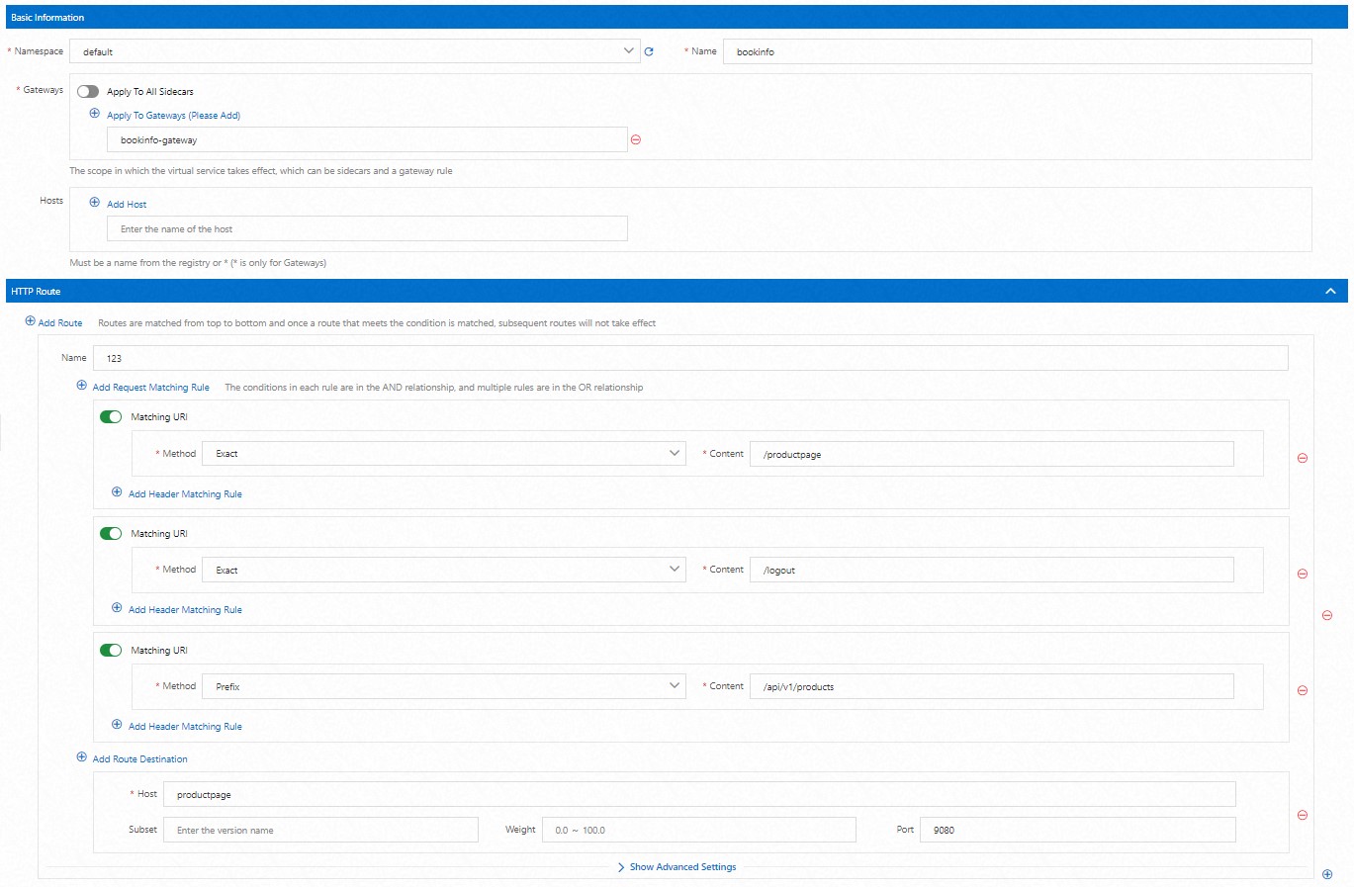1354x887 pixels.
Task: Click route Name field containing 123
Action: click(690, 358)
